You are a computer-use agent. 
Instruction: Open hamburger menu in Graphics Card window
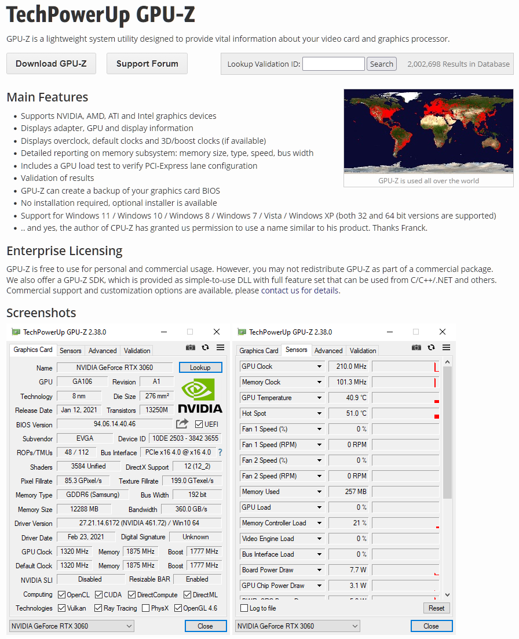pyautogui.click(x=220, y=347)
